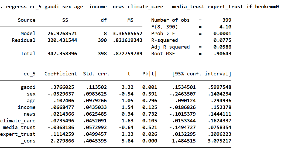Click the regress command line text
The width and height of the screenshot is (288, 157).
click(x=140, y=7)
